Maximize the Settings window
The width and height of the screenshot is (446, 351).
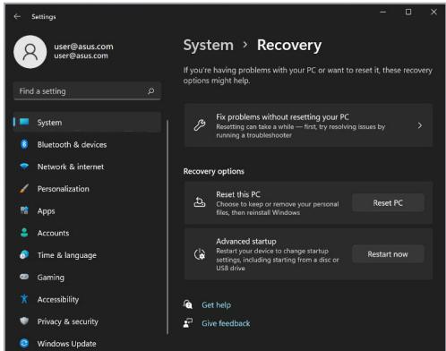[408, 12]
